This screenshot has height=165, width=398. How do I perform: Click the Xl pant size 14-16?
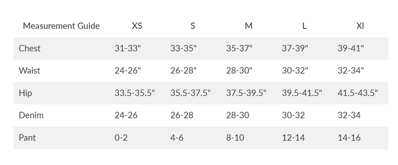click(x=349, y=138)
